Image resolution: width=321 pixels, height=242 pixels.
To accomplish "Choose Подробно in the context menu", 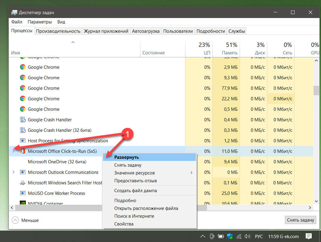I will pyautogui.click(x=149, y=200).
